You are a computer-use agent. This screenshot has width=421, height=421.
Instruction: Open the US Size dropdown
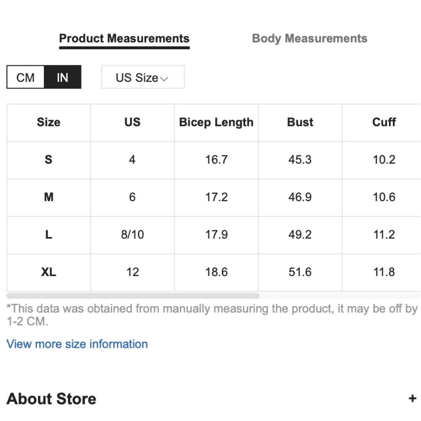[x=142, y=77]
